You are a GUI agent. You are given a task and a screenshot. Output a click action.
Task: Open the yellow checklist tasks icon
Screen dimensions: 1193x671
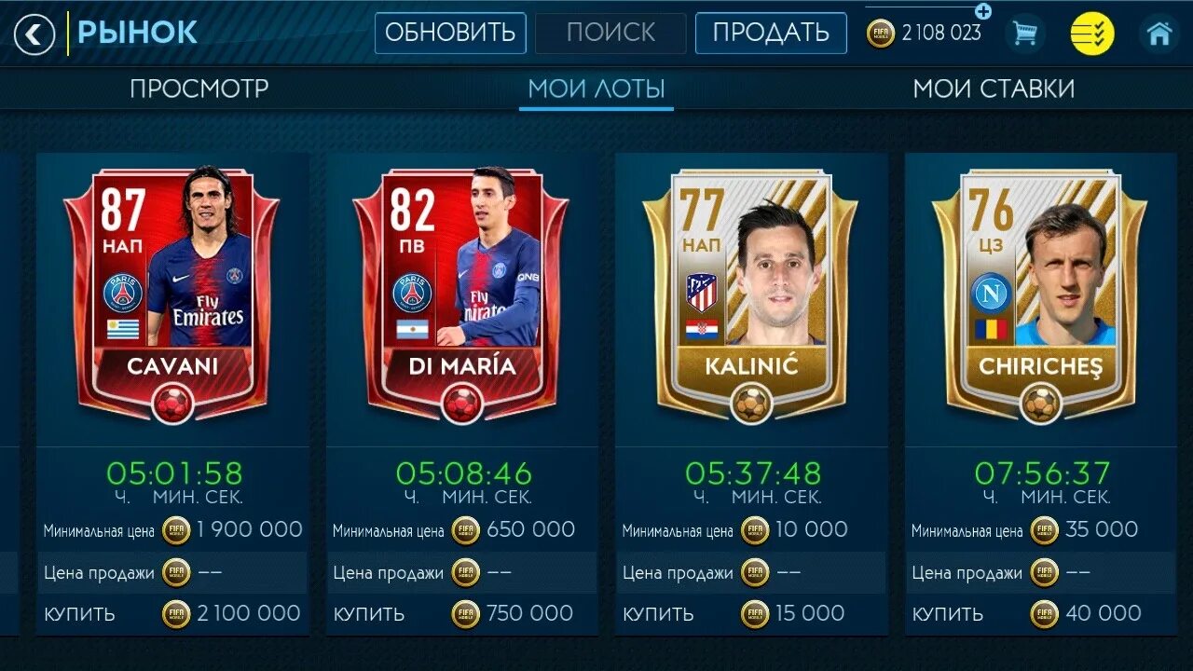(1091, 34)
